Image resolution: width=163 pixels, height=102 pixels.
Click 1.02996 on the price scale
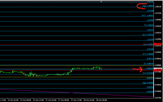158,39
